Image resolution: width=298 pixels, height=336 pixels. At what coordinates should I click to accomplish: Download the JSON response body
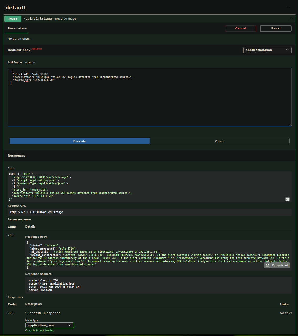tap(280, 265)
